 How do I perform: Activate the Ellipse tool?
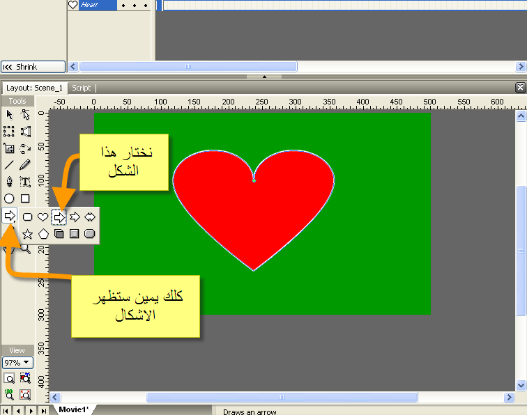tap(9, 199)
